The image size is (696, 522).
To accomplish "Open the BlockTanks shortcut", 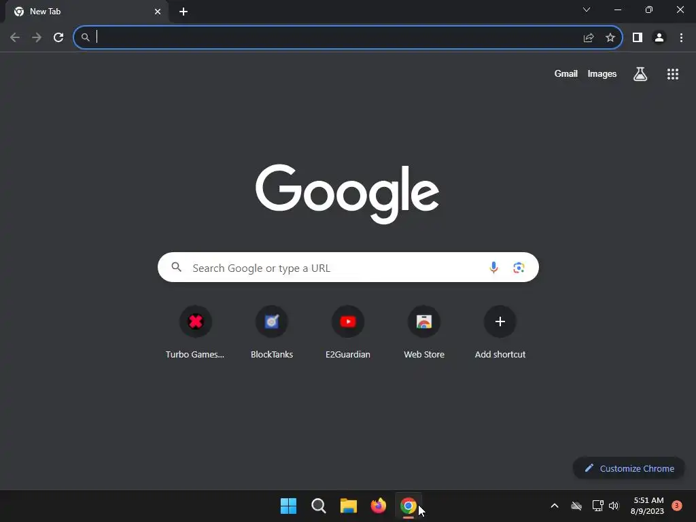I will pos(272,332).
